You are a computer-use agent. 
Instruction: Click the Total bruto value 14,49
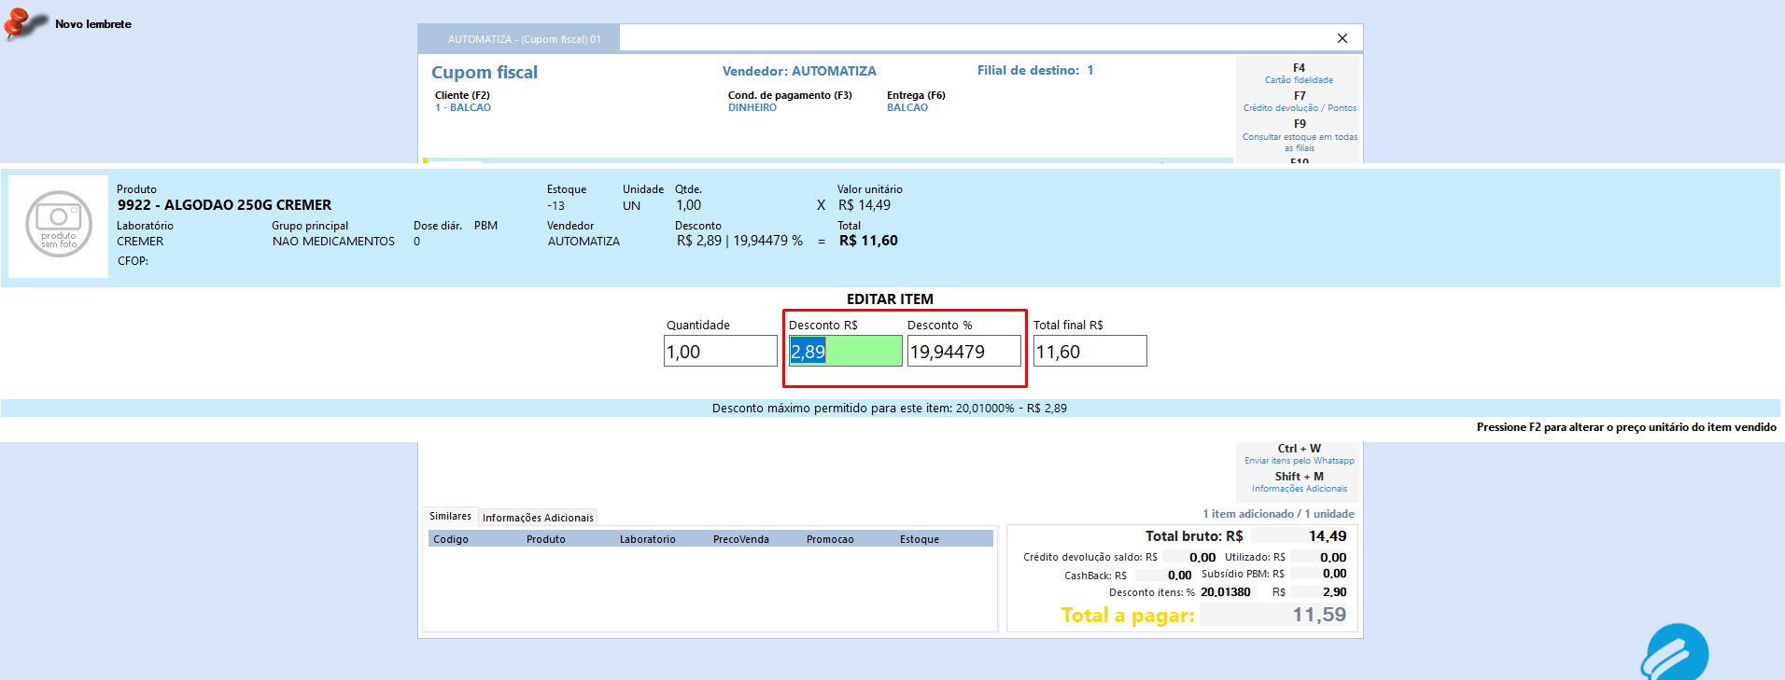point(1328,536)
